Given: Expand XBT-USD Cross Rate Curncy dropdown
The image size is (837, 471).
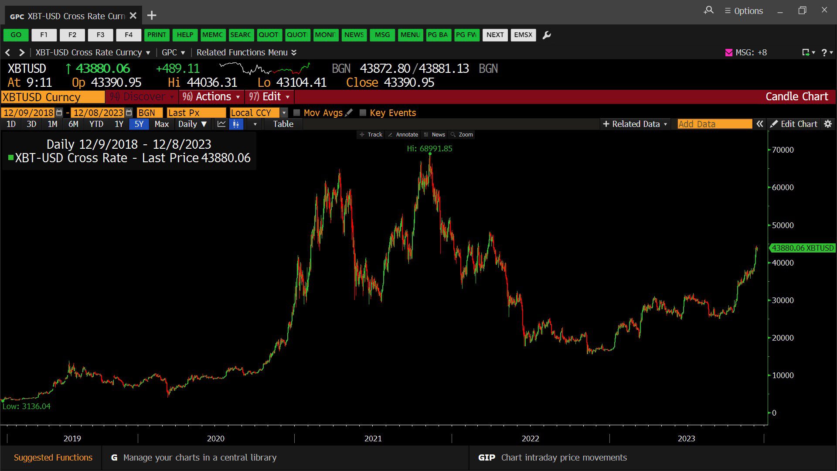Looking at the screenshot, I should click(148, 53).
